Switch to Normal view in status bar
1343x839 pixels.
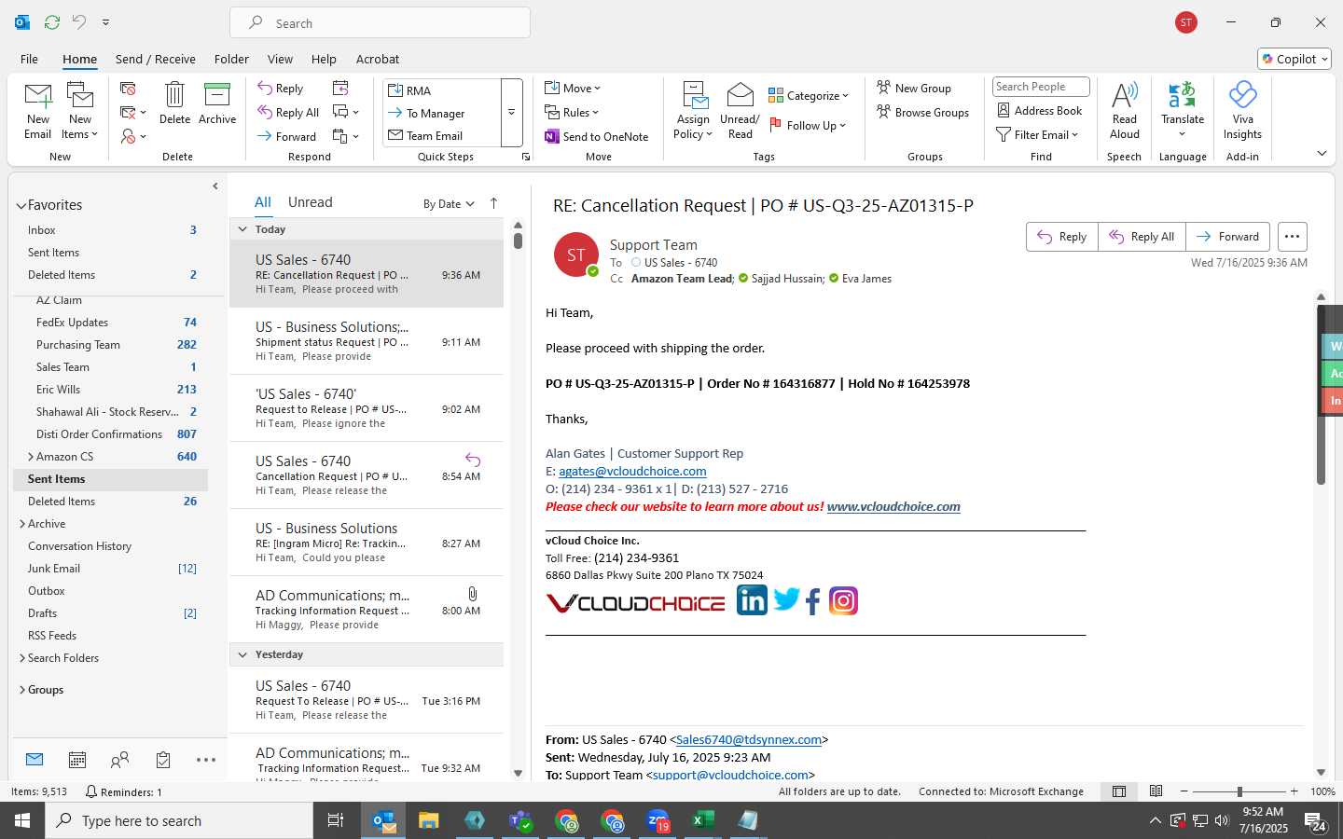(x=1119, y=791)
